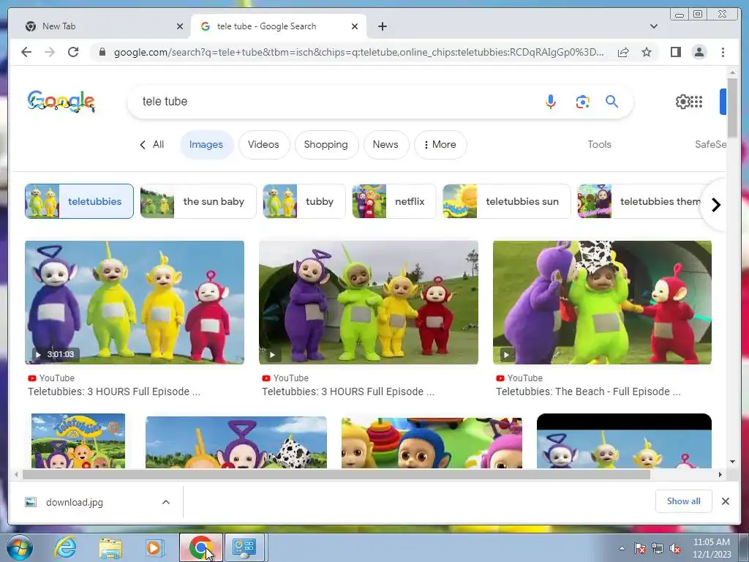Switch to Shopping results
Viewport: 749px width, 562px height.
pyautogui.click(x=325, y=144)
